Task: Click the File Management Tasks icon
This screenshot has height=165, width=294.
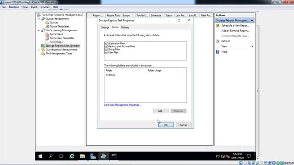Action: coord(43,54)
